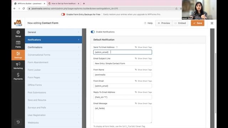Open the Settings sliders panel
The width and height of the screenshot is (228, 128).
point(18,55)
